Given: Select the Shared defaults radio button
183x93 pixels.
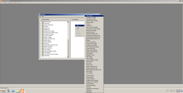Looking at the screenshot, I should 41,19.
